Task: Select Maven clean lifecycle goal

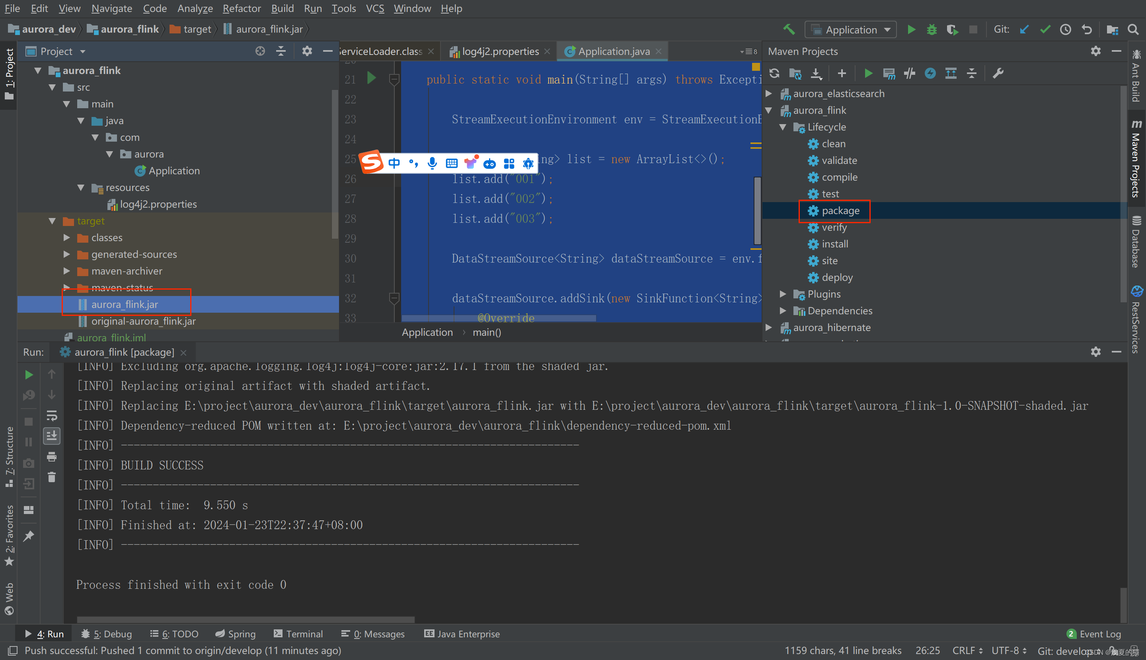Action: pos(833,144)
